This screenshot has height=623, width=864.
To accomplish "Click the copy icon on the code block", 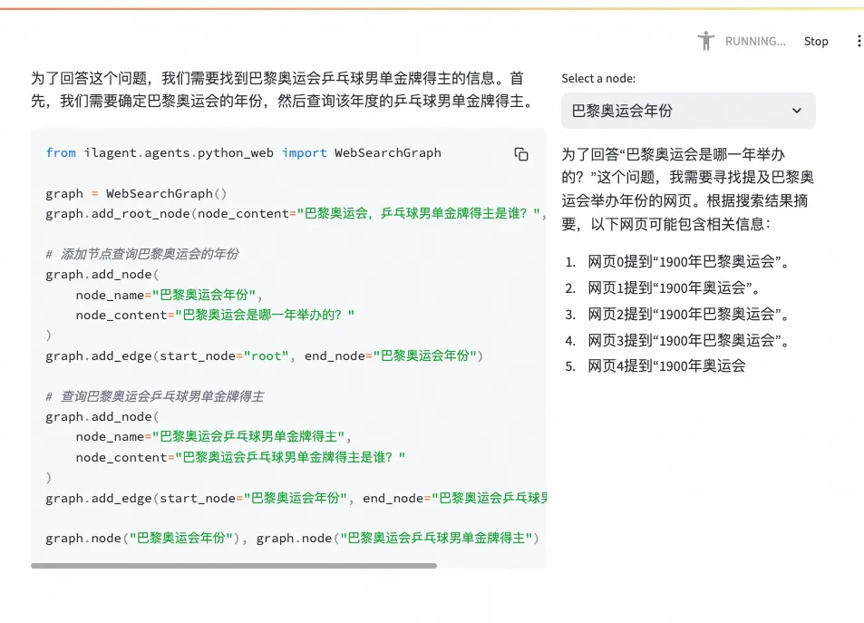I will coord(521,154).
